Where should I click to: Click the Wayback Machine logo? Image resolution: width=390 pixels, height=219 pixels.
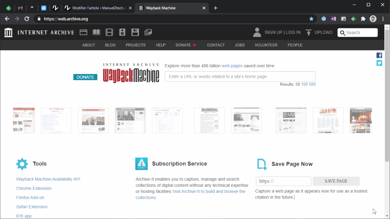131,73
